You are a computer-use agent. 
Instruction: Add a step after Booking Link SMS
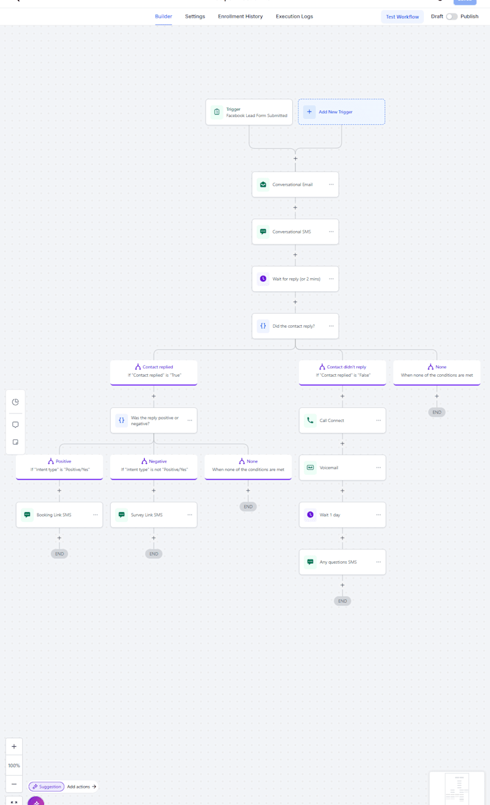pyautogui.click(x=59, y=538)
